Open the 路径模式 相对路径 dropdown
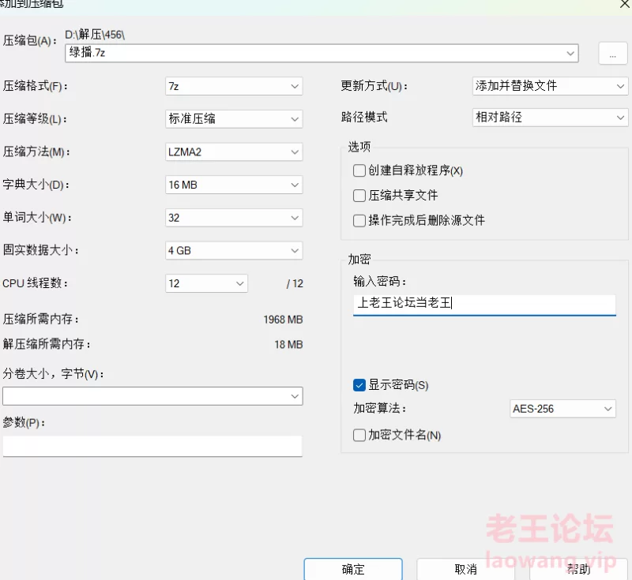The width and height of the screenshot is (632, 580). [x=550, y=118]
